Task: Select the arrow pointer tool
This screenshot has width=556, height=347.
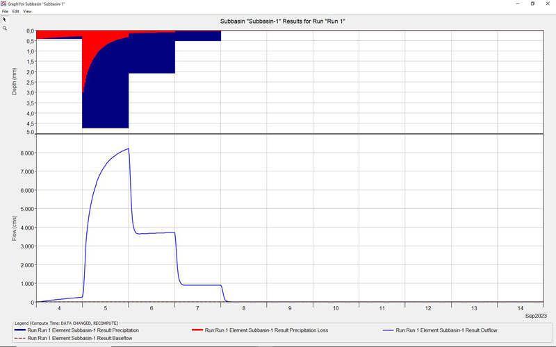Action: 4,19
